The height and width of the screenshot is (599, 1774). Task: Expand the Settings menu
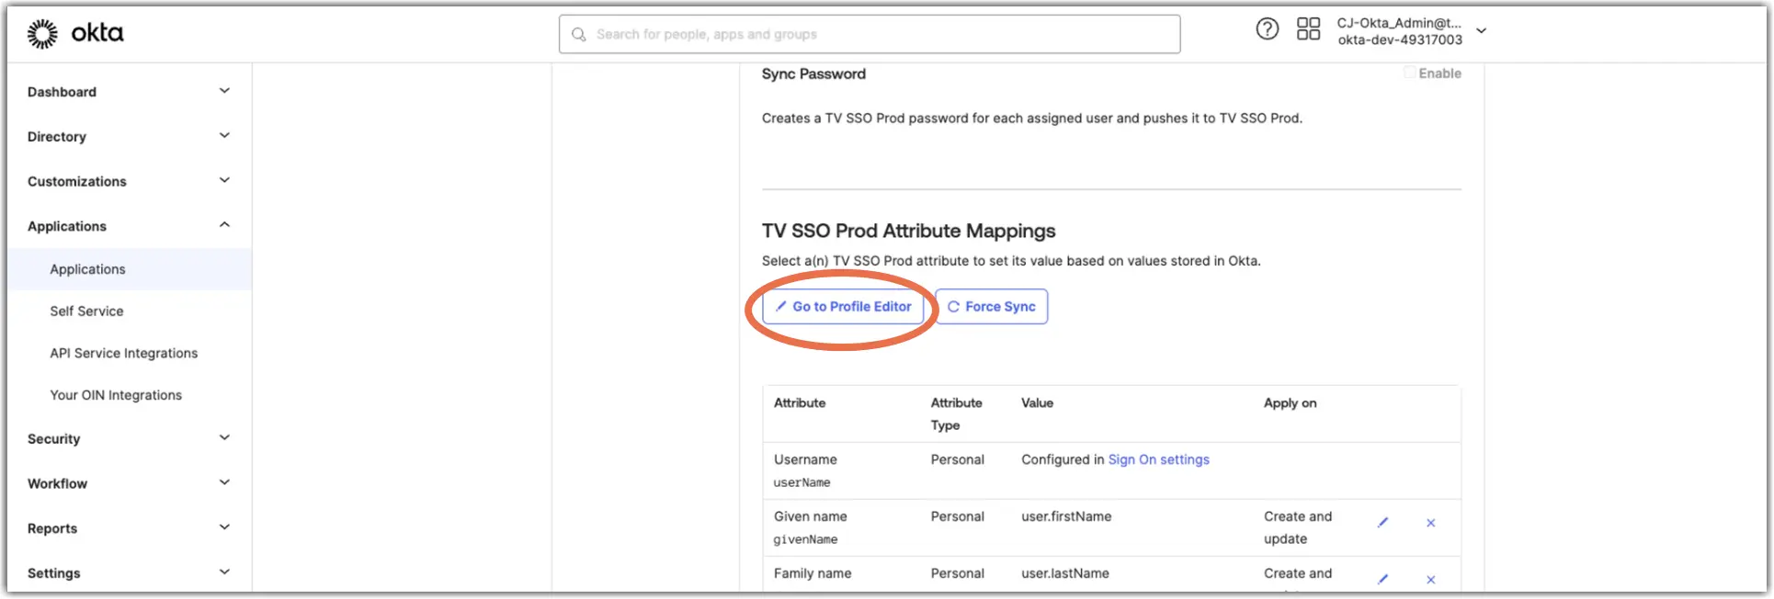[128, 573]
